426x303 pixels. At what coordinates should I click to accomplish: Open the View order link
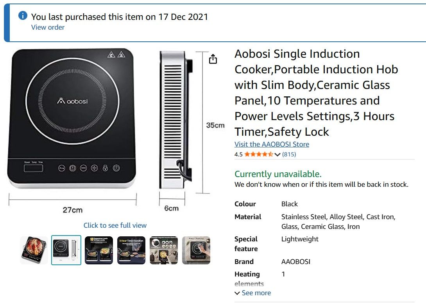[x=48, y=27]
